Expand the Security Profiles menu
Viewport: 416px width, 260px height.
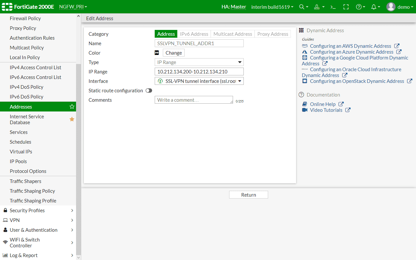(x=72, y=210)
